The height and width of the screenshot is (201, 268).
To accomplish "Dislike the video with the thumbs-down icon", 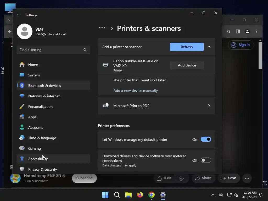I will [x=182, y=178].
